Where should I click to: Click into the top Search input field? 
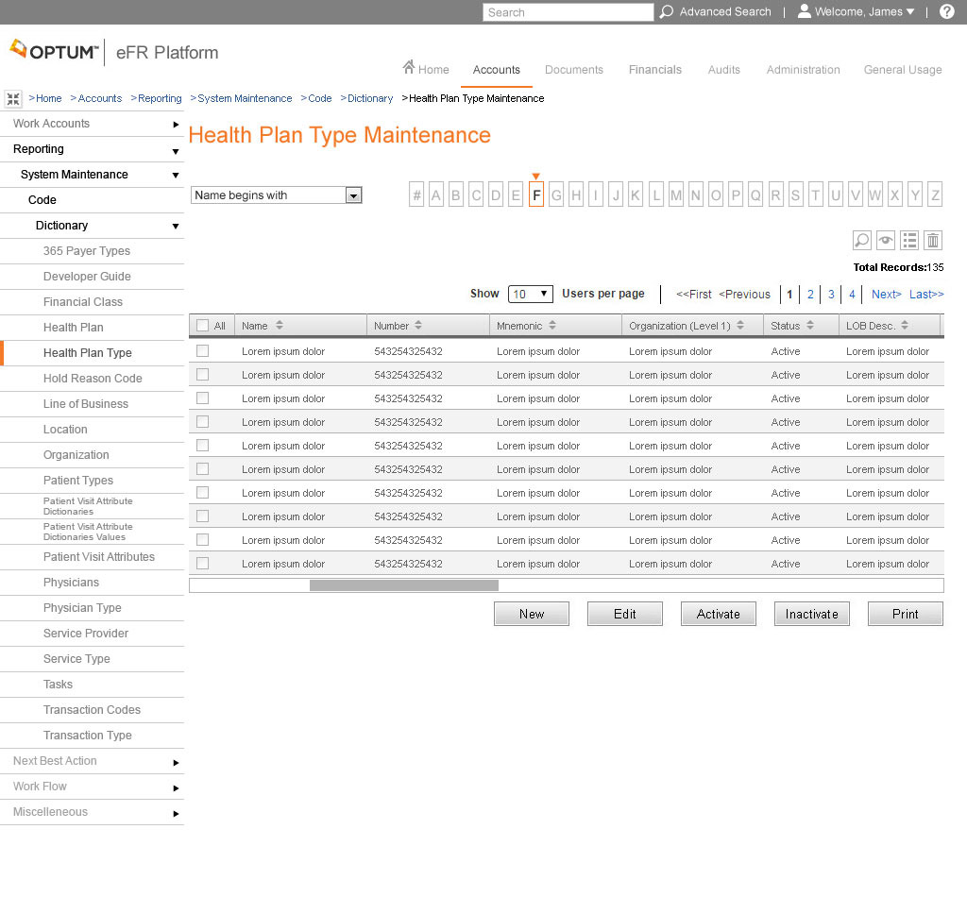(568, 12)
